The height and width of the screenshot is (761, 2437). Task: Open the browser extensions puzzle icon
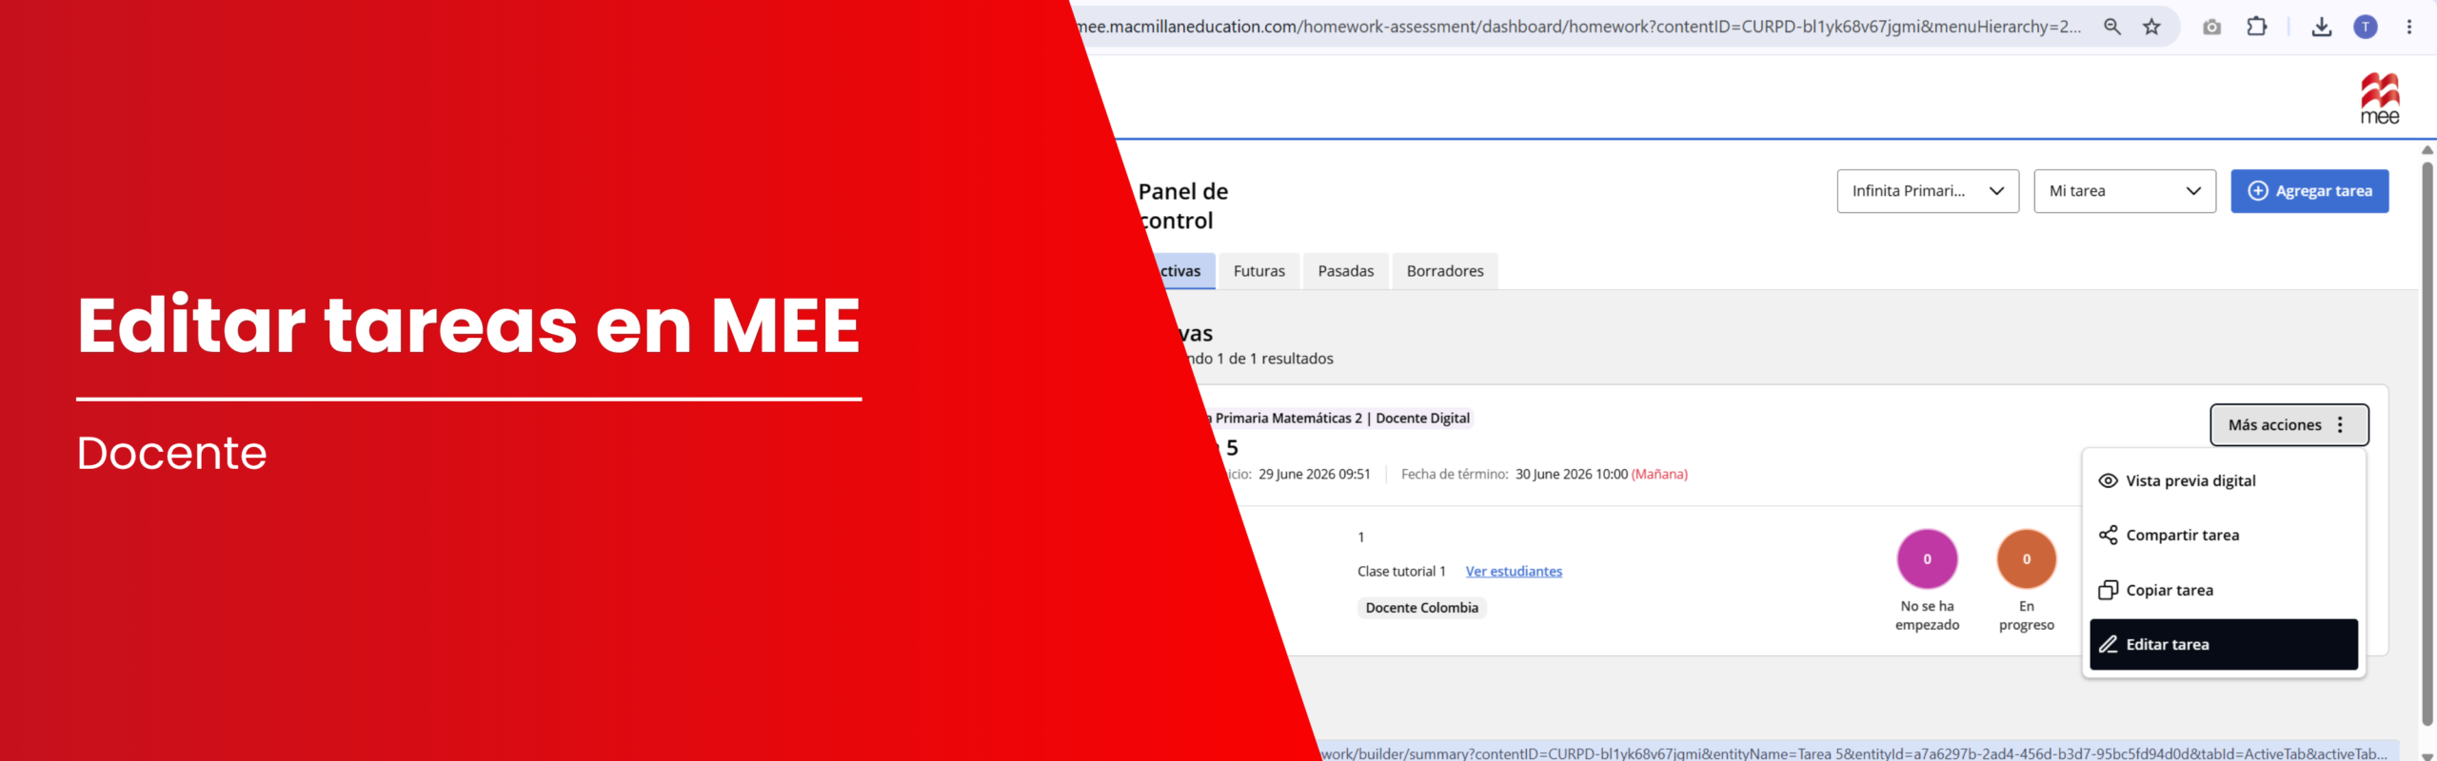coord(2256,27)
